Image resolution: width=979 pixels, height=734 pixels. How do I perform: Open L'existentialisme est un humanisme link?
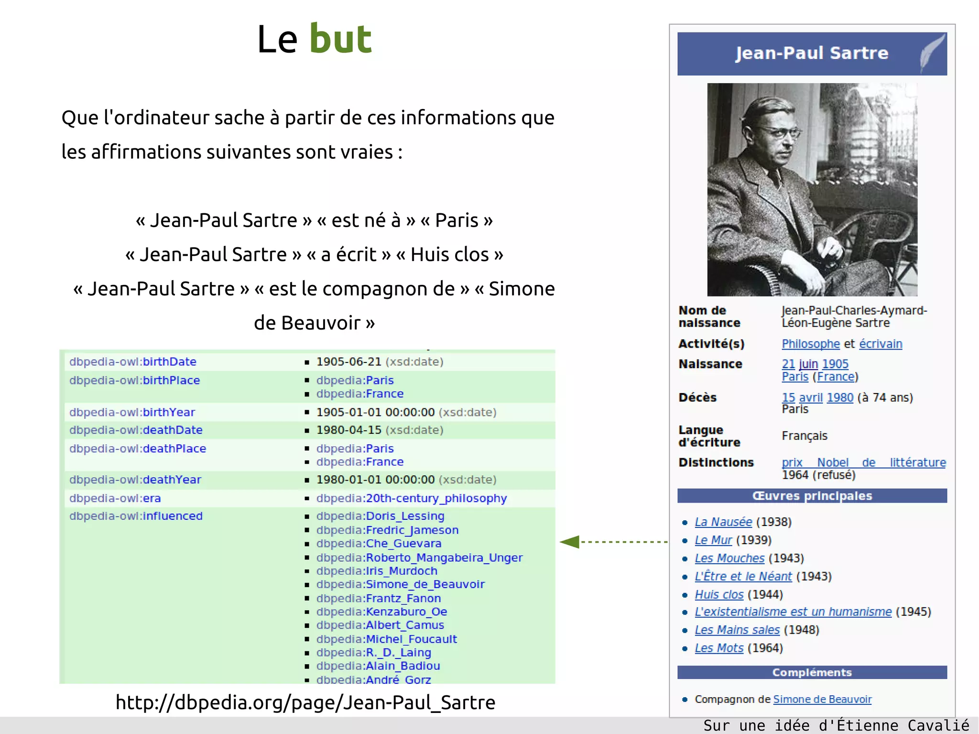[x=793, y=612]
